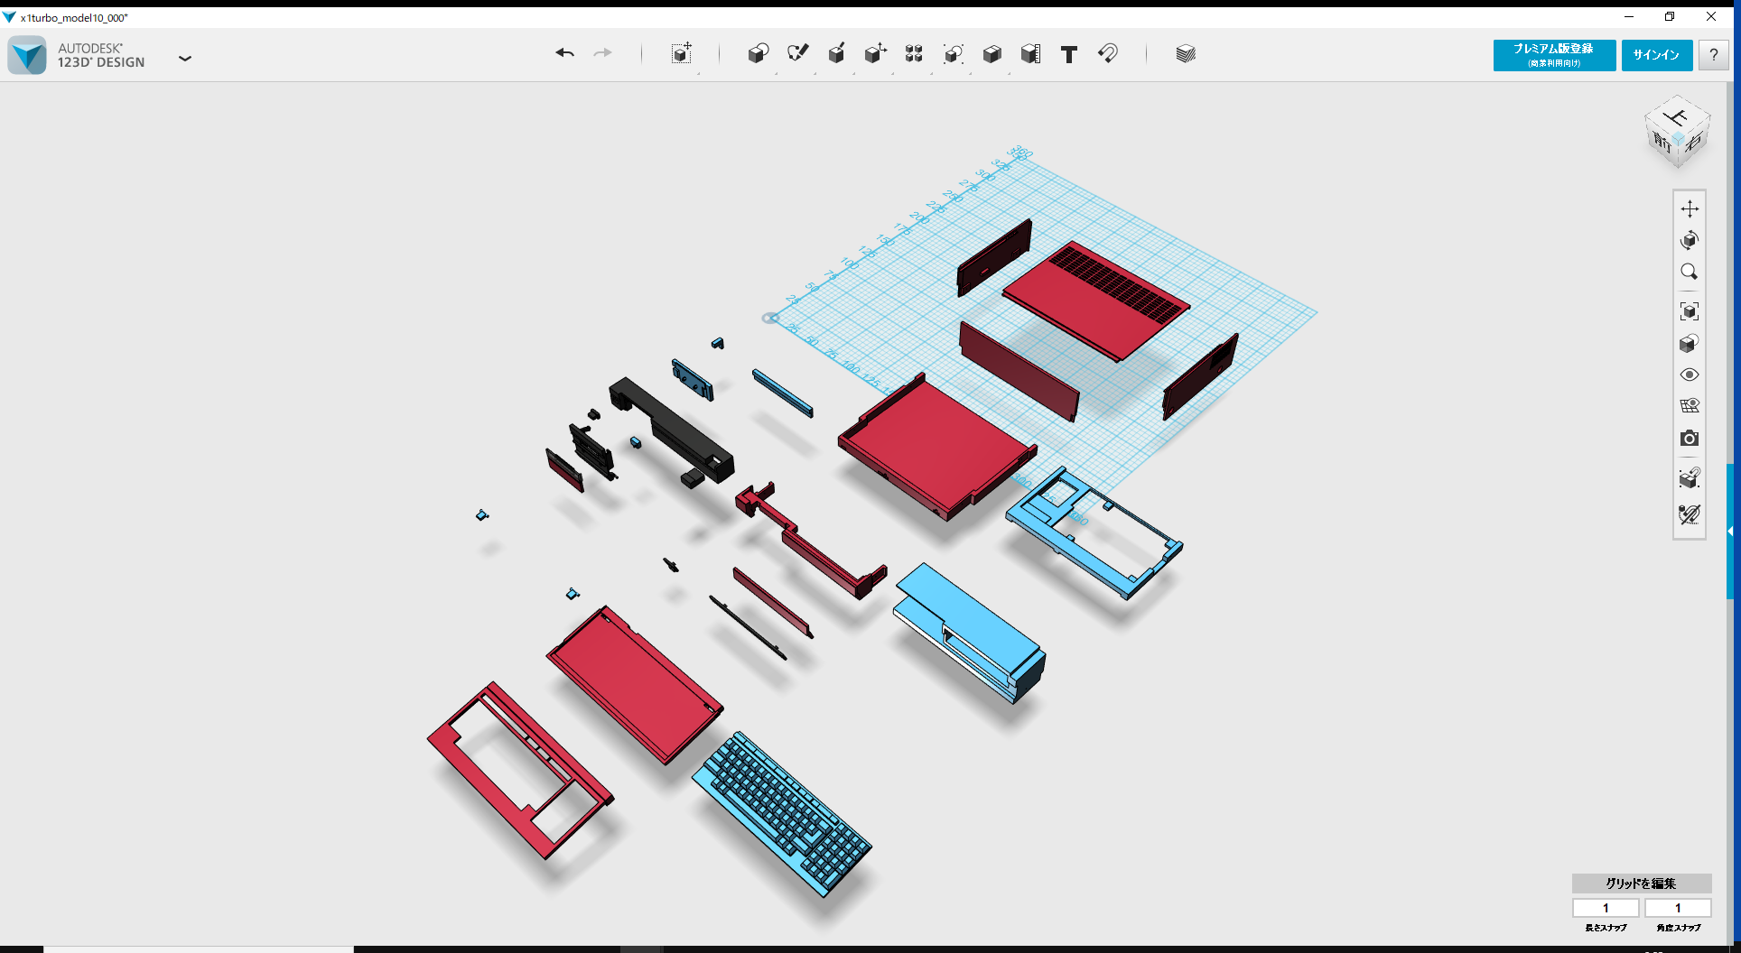Select the Pattern tool
Screen dimensions: 1741x953
[x=913, y=54]
